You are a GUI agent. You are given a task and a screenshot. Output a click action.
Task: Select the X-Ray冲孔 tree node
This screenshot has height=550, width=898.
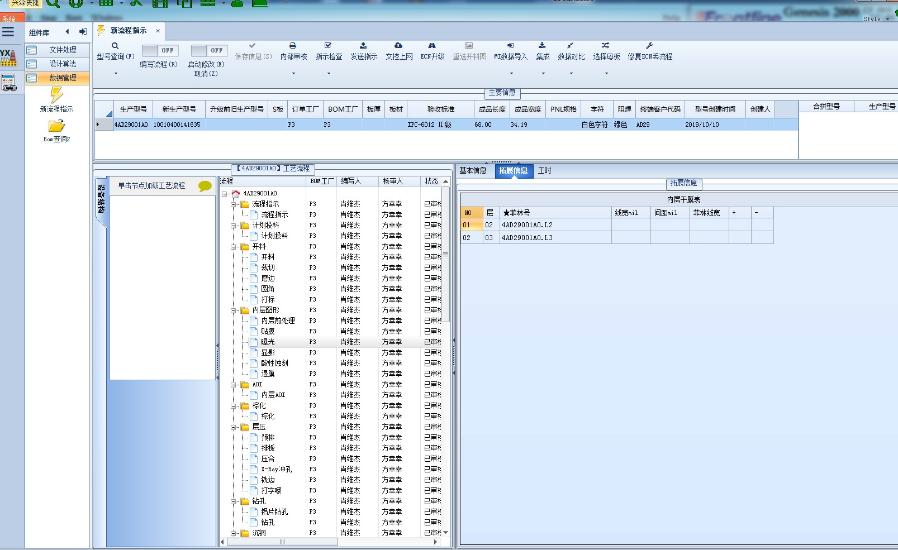(276, 470)
